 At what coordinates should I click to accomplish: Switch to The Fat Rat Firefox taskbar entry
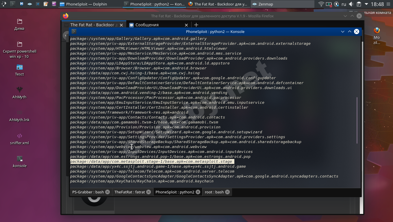(x=218, y=4)
